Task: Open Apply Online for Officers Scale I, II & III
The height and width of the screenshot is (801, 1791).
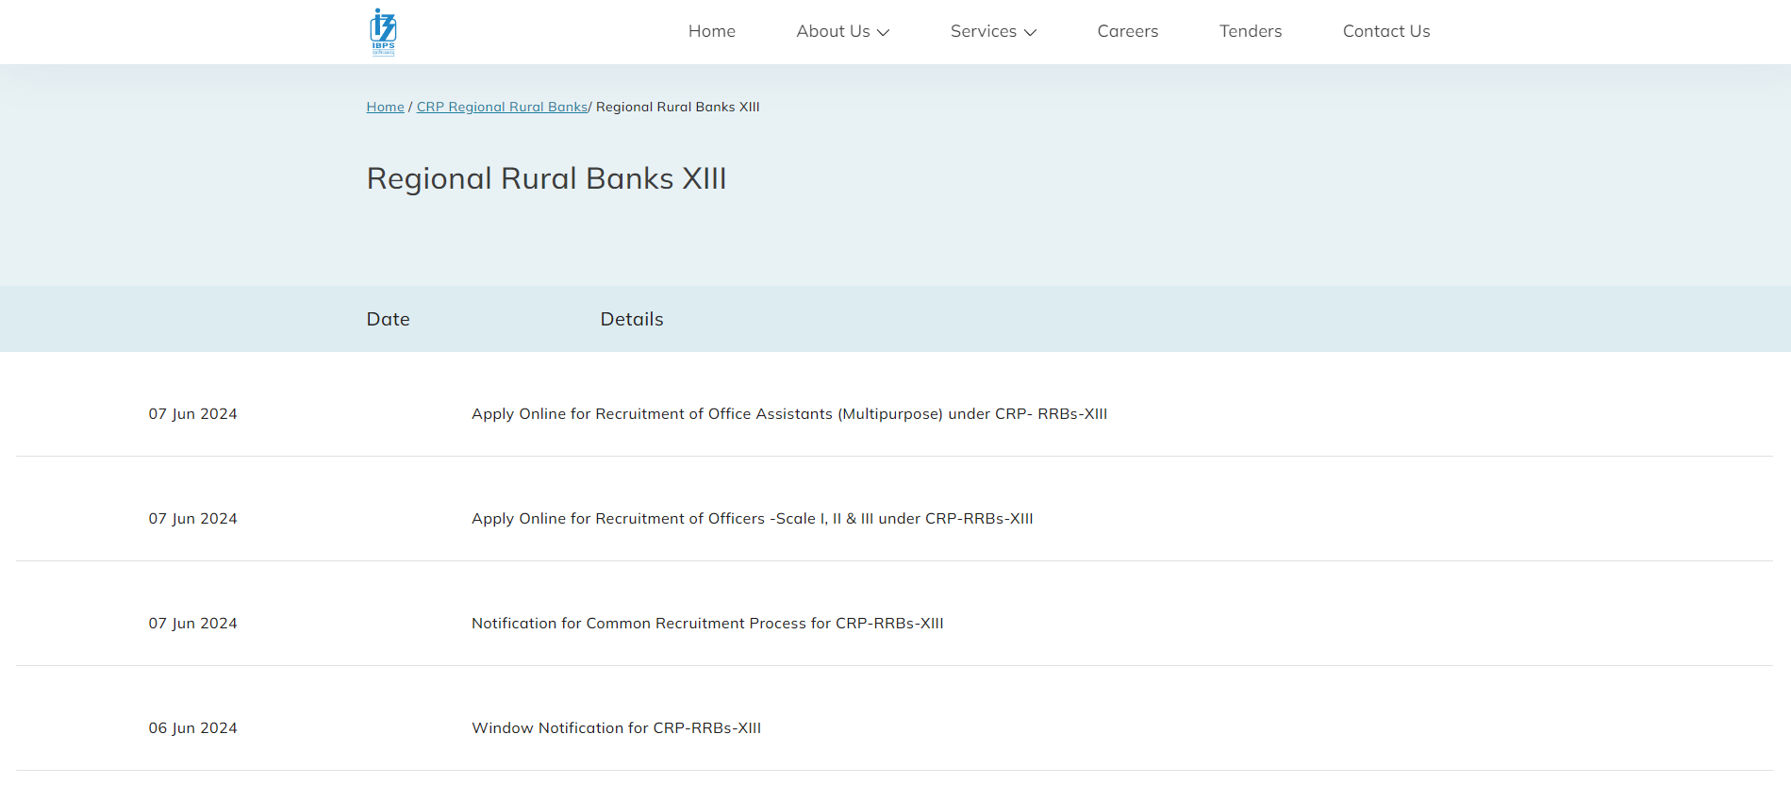Action: coord(753,519)
